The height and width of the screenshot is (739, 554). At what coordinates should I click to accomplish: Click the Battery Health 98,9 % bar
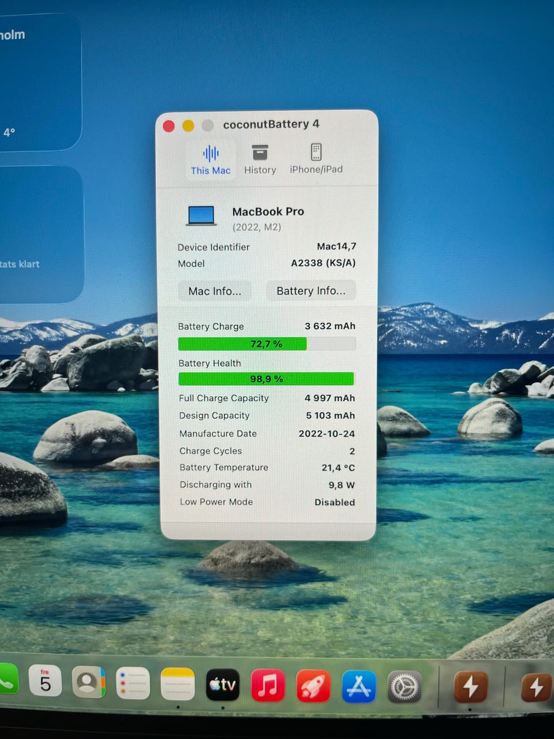pos(266,379)
